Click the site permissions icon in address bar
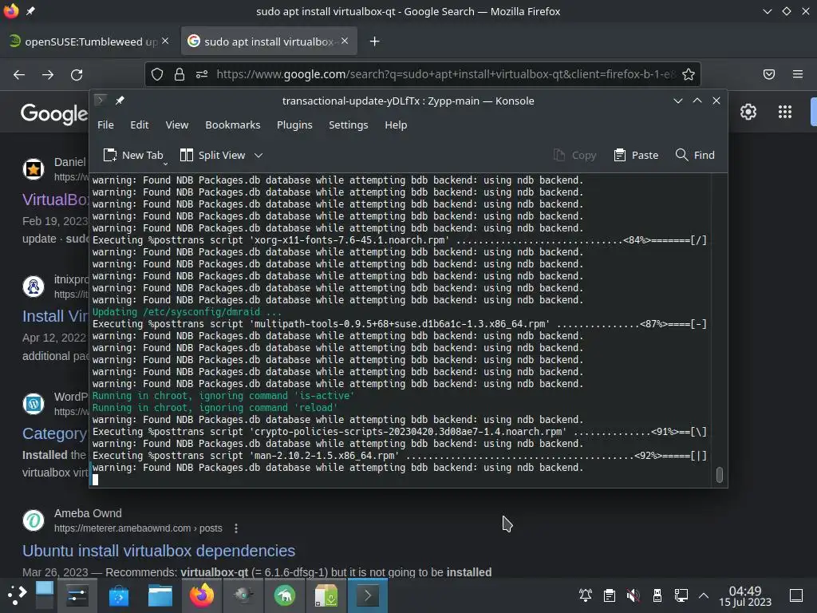The height and width of the screenshot is (613, 817). click(x=202, y=74)
